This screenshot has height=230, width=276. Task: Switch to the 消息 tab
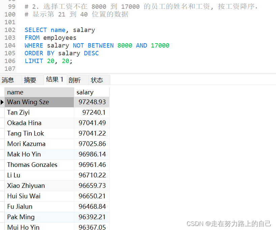tap(8, 80)
